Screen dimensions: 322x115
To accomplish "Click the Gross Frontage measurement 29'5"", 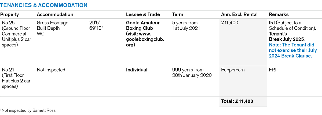I will click(96, 23).
